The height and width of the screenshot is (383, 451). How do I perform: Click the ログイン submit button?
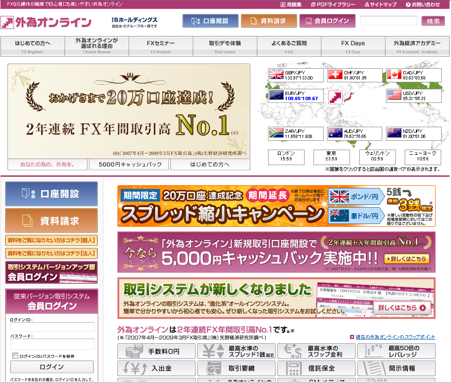coord(52,367)
